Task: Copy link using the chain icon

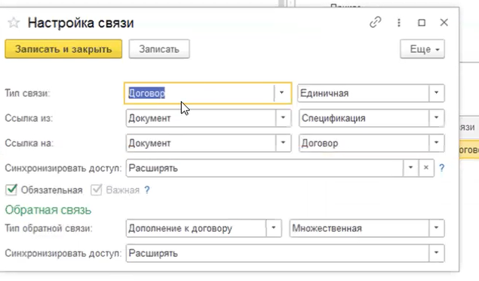Action: [x=375, y=23]
